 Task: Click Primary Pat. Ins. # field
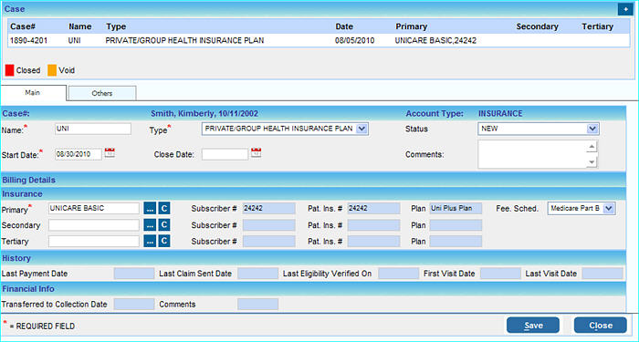[373, 209]
